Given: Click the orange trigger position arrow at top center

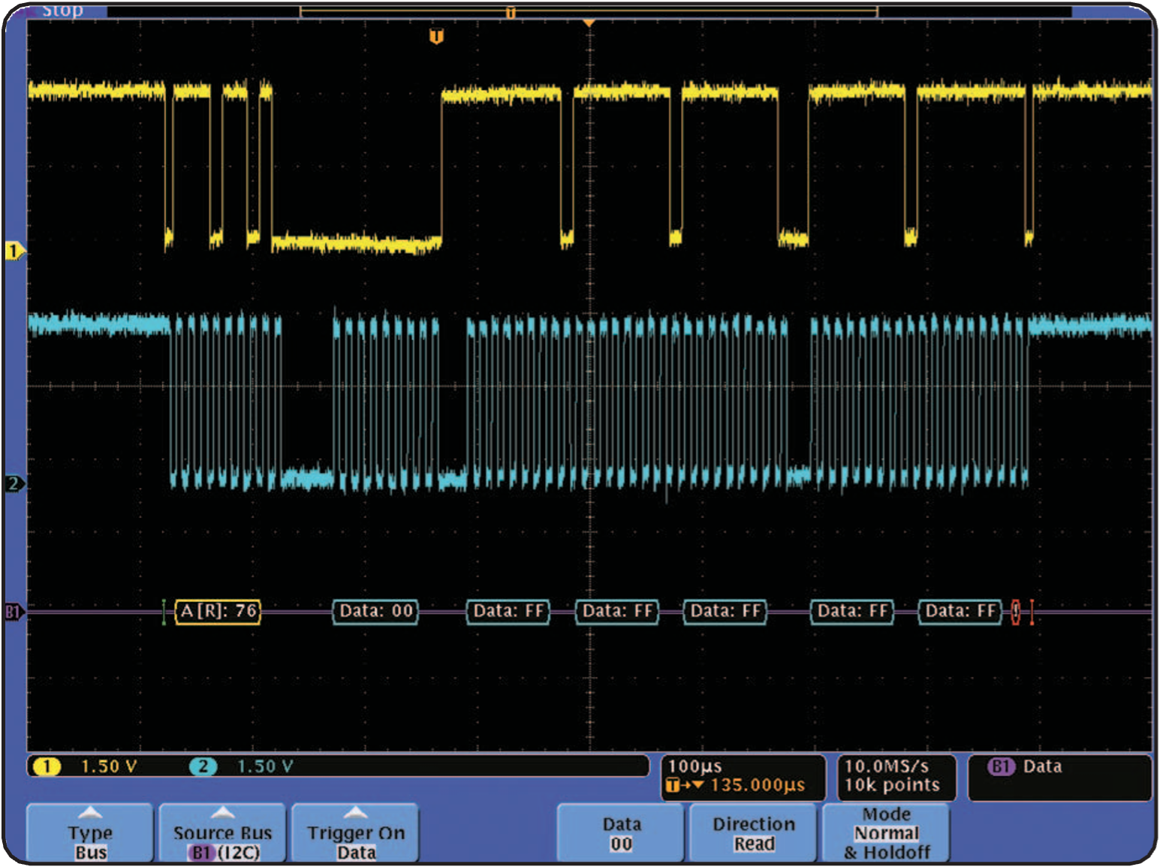Looking at the screenshot, I should [x=589, y=23].
